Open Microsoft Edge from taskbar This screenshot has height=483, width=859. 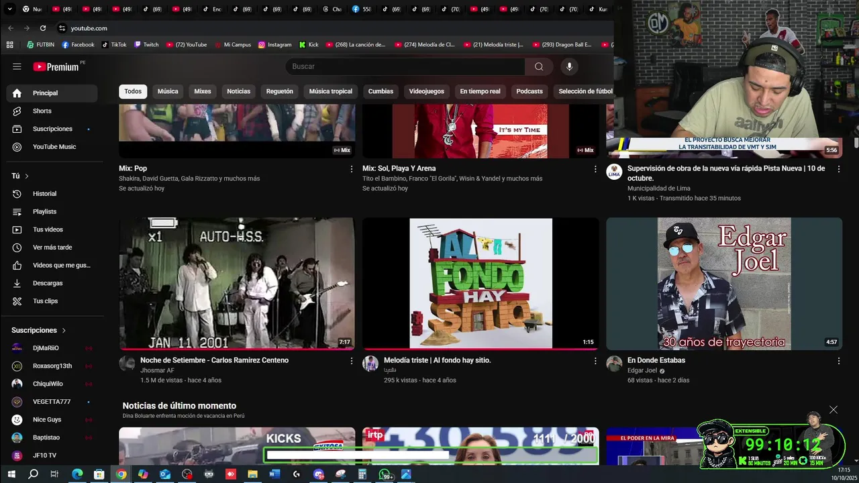click(x=77, y=474)
